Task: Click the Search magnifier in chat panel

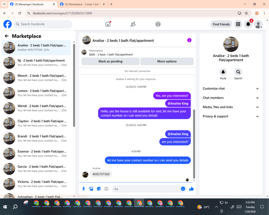Action: point(238,72)
